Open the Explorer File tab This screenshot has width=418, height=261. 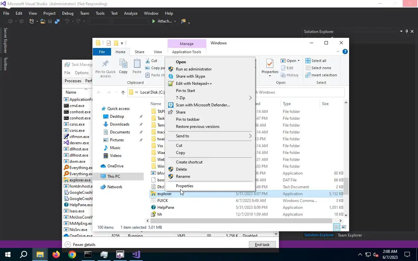coord(102,52)
